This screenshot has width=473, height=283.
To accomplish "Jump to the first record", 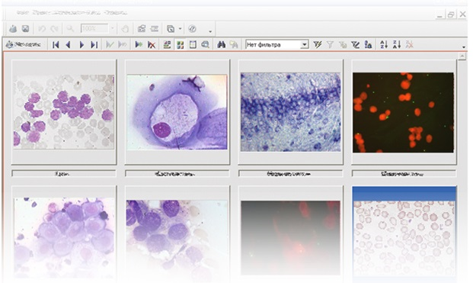I will coord(56,45).
